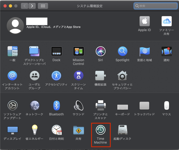Open インターネットアカウント preferences

click(x=12, y=76)
